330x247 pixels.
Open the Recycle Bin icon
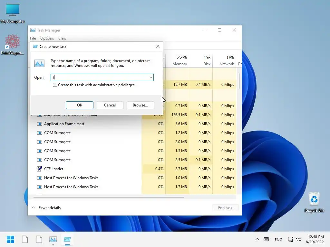(314, 202)
